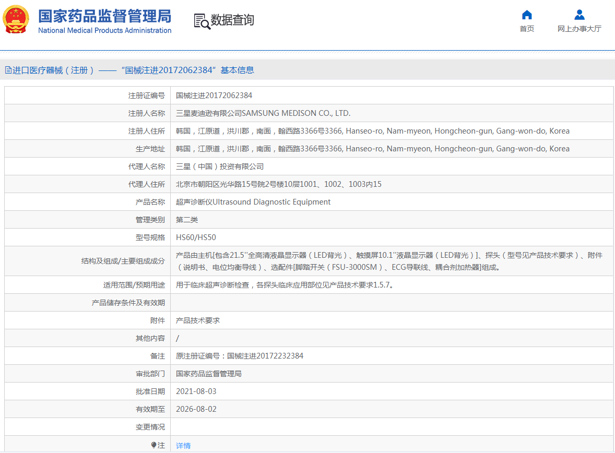Click the 代理人名称 row label

[x=147, y=166]
